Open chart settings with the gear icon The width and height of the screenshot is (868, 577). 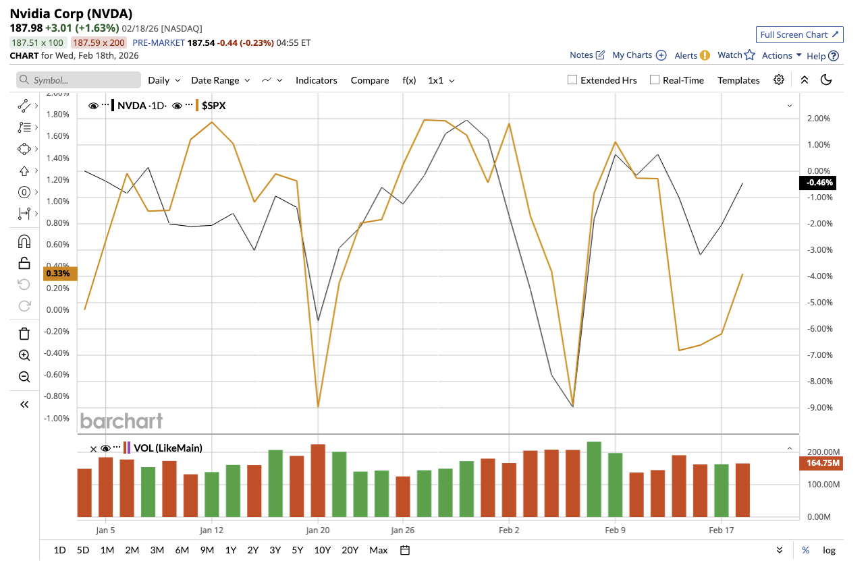click(x=779, y=80)
